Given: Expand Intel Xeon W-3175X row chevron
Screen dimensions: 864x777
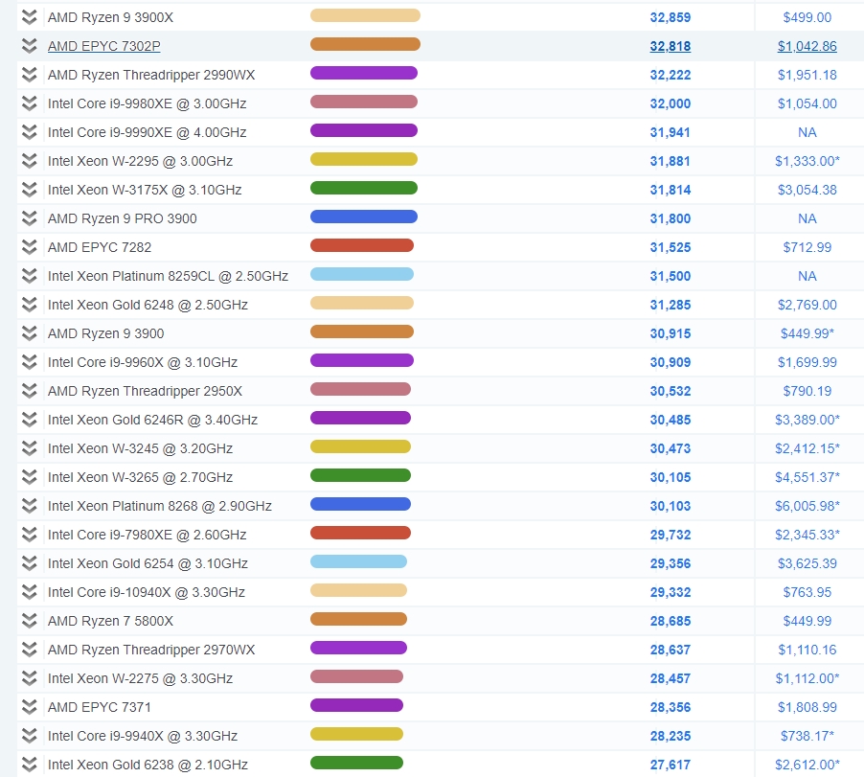Looking at the screenshot, I should click(29, 190).
